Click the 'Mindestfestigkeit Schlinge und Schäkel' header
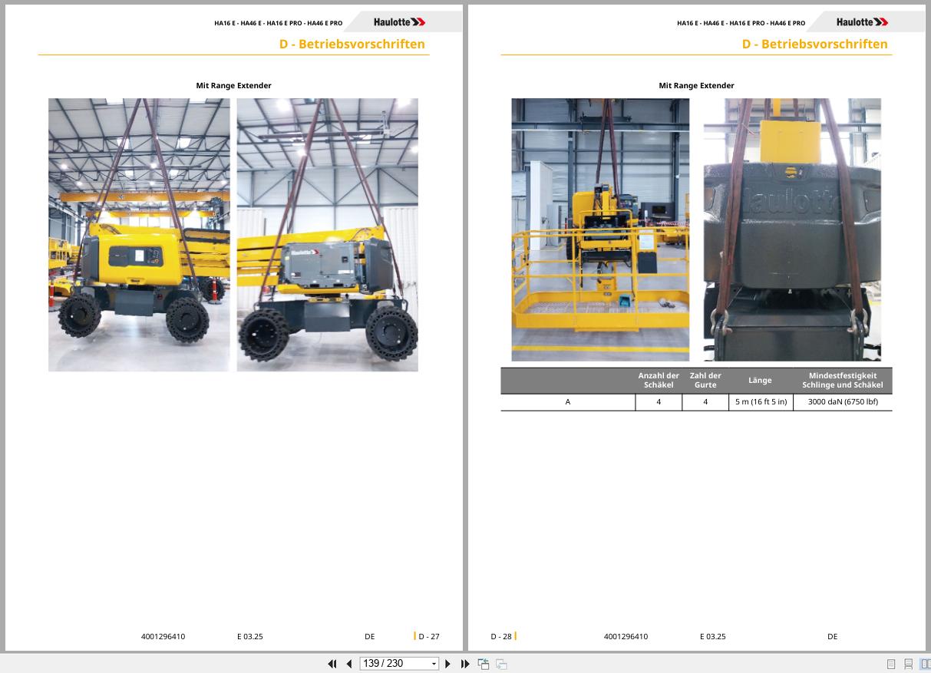Screen dimensions: 931x673 [843, 380]
